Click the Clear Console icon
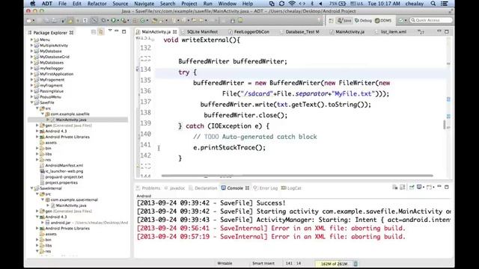Image resolution: width=479 pixels, height=269 pixels. point(395,188)
